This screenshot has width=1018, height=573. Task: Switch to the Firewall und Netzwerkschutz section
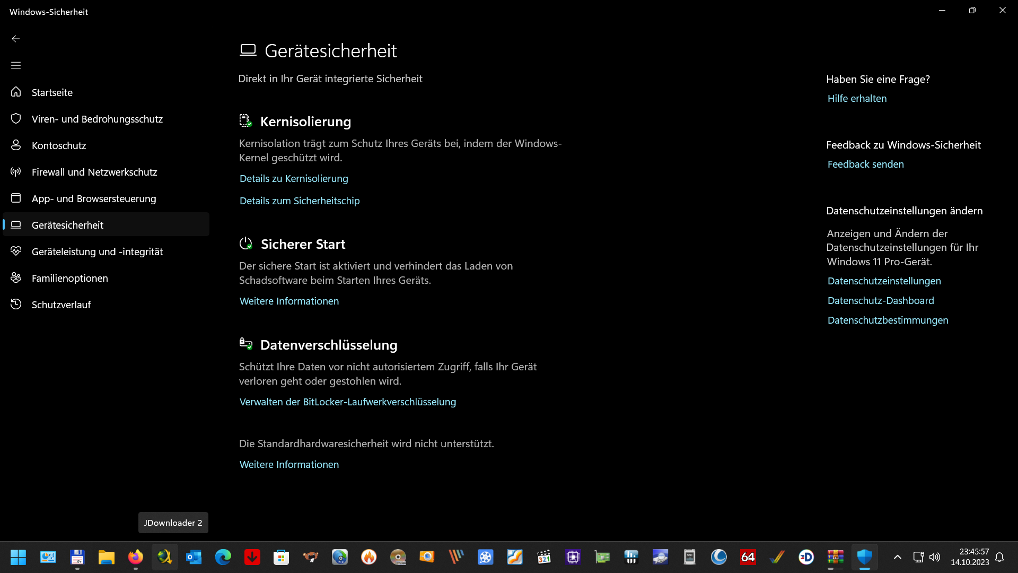(94, 172)
